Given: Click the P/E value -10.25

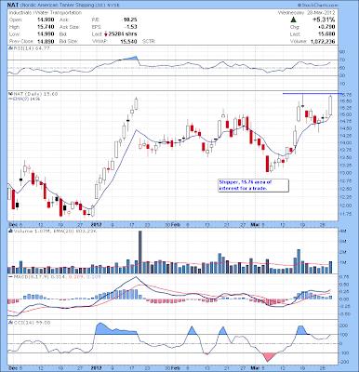Looking at the screenshot, I should tap(129, 20).
